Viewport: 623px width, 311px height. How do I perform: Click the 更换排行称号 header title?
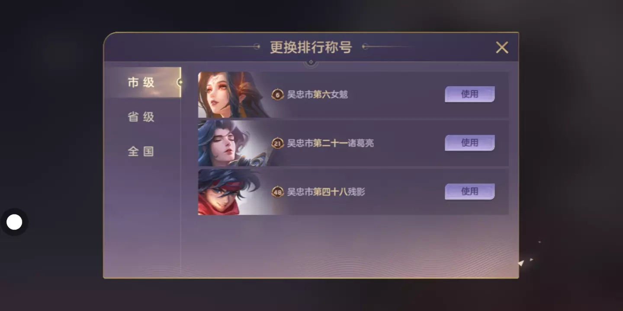point(311,47)
